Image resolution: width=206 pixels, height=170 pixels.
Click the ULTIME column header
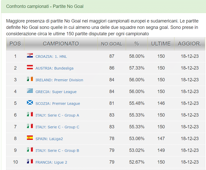pos(161,43)
